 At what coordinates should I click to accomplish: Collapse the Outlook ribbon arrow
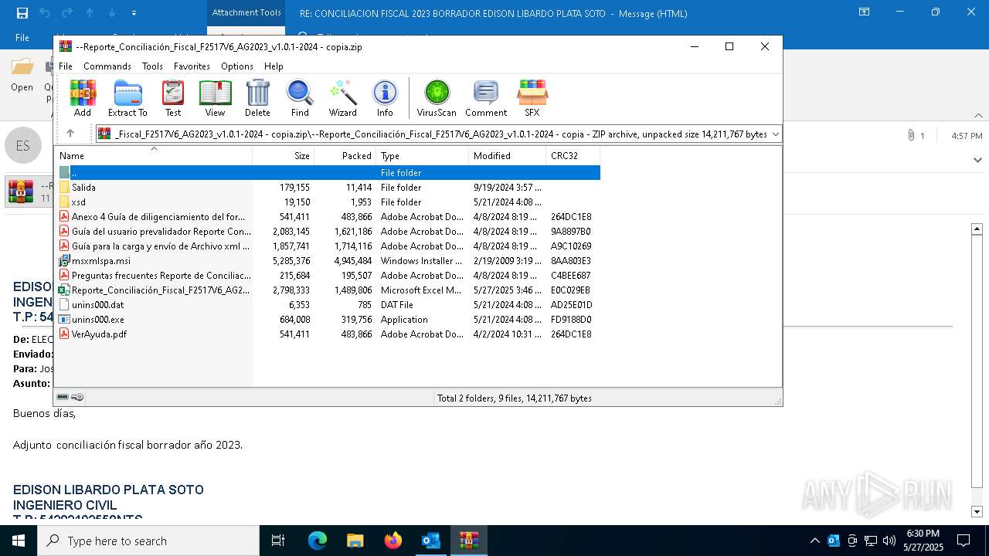point(978,116)
